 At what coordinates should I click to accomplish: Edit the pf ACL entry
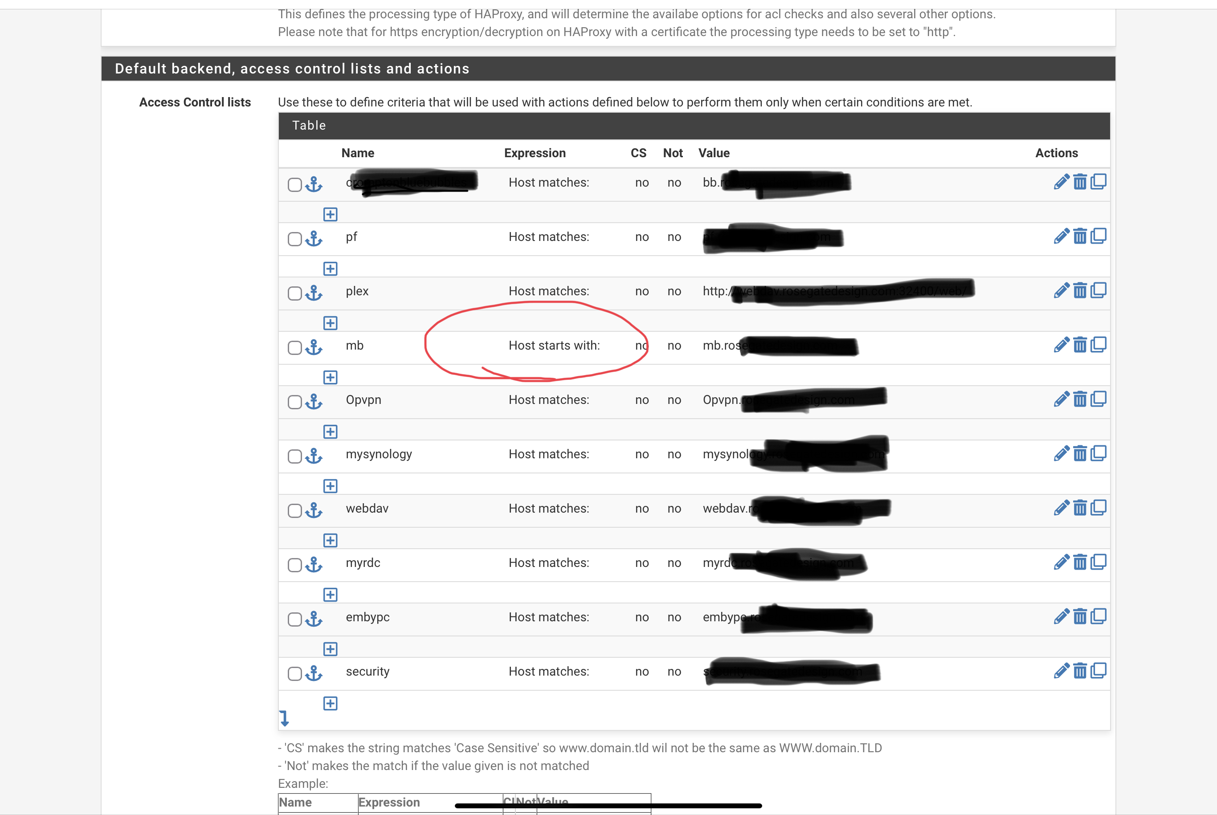tap(1061, 236)
